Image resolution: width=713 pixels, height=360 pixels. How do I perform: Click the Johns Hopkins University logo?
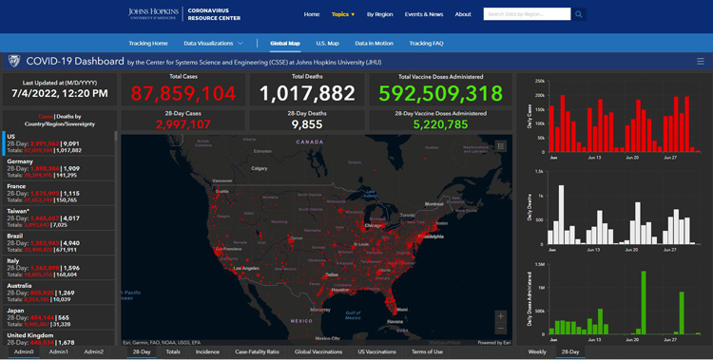click(153, 14)
